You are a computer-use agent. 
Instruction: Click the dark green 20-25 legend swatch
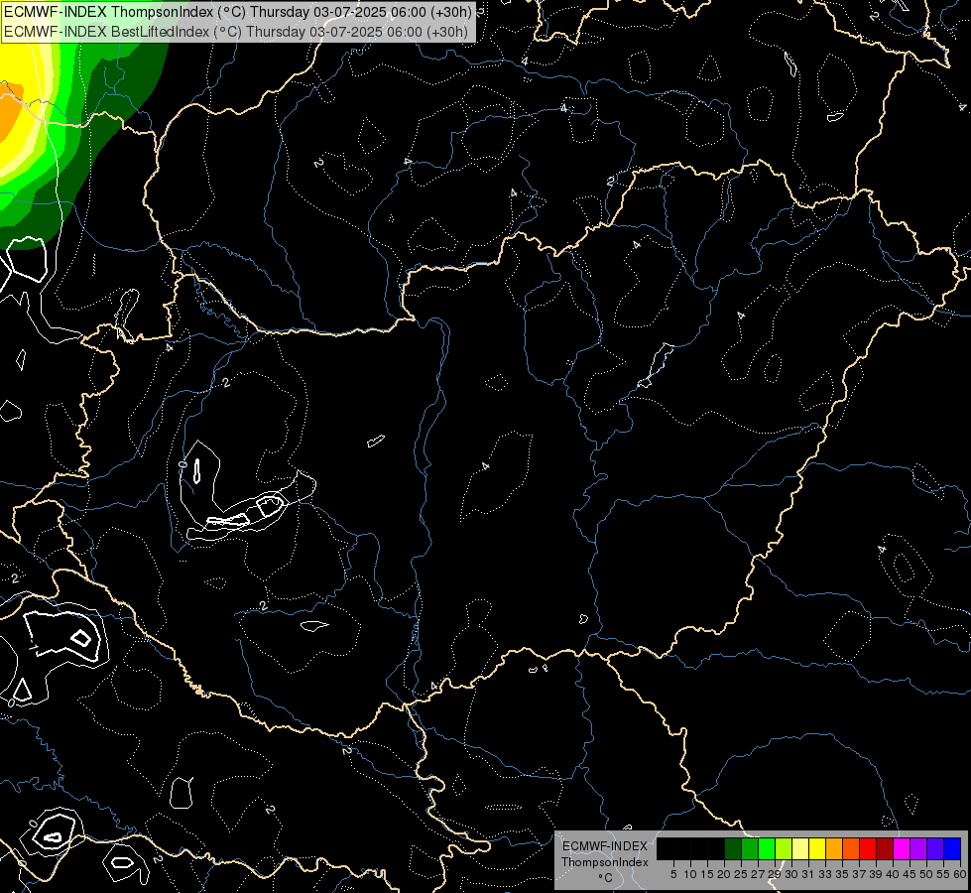733,848
